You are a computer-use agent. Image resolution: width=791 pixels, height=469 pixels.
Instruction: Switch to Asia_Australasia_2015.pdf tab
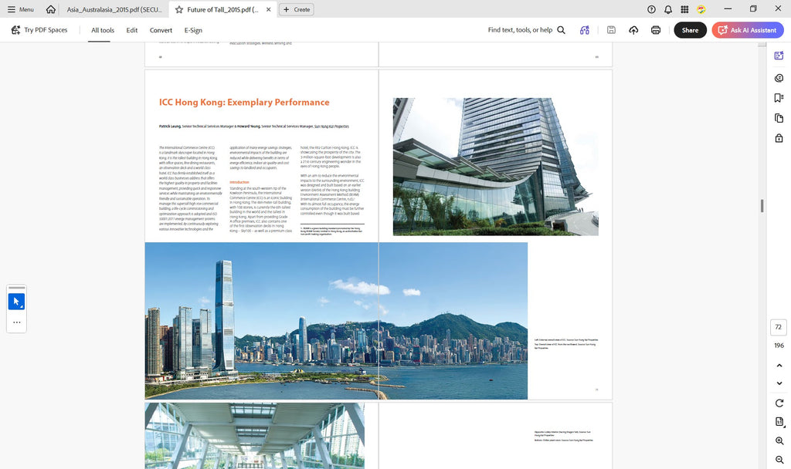(114, 9)
